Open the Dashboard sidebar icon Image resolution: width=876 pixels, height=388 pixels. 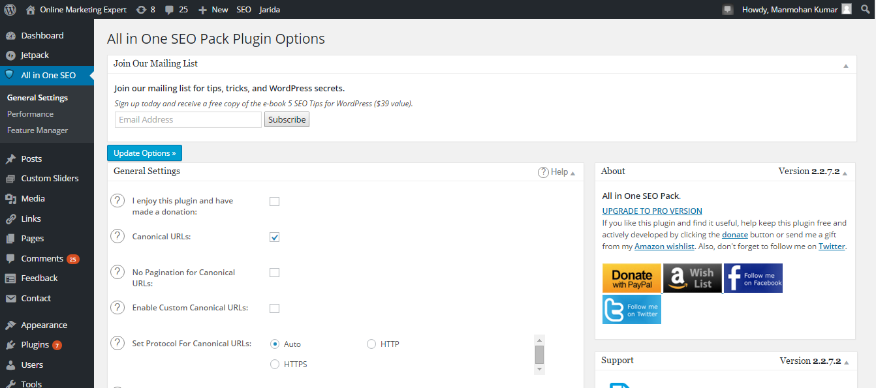click(x=10, y=36)
